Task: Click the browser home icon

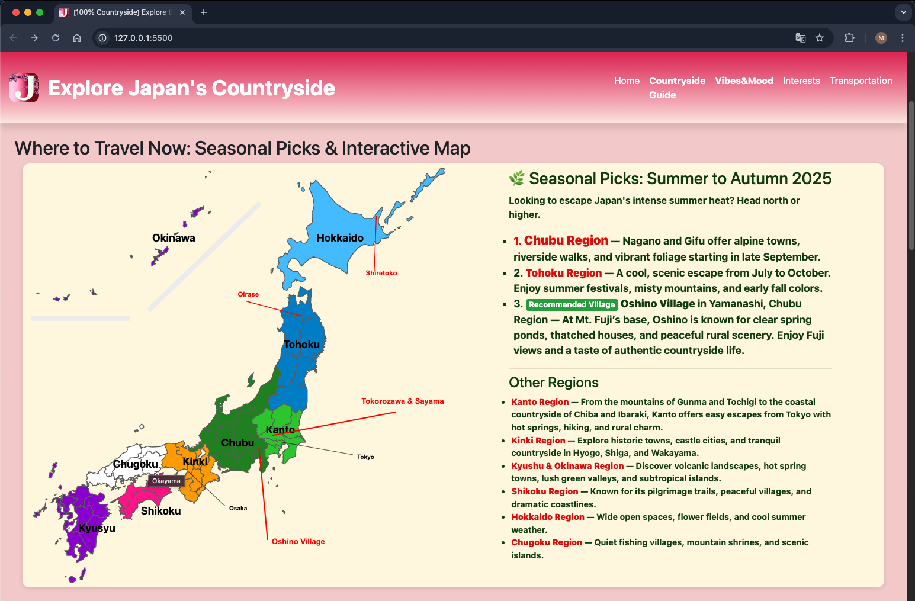Action: 77,38
